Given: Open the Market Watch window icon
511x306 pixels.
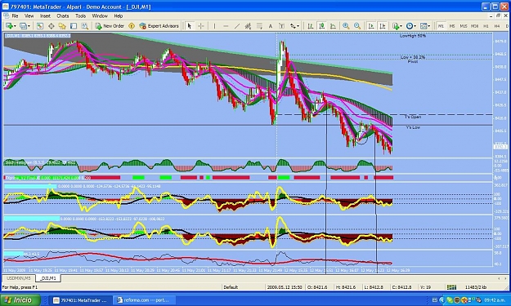Looking at the screenshot, I should click(40, 26).
